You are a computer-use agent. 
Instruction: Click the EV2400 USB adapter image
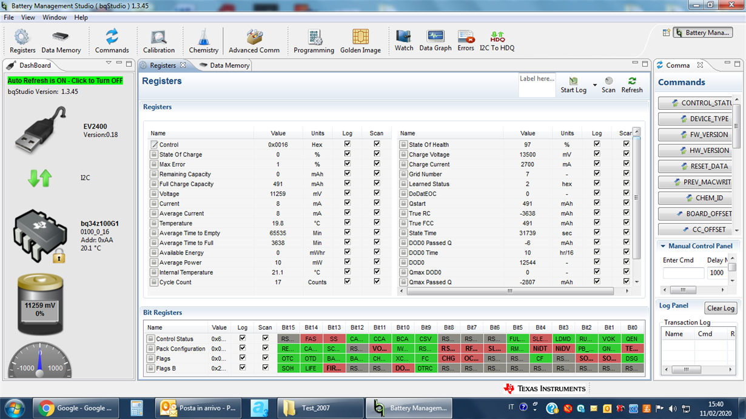(41, 130)
